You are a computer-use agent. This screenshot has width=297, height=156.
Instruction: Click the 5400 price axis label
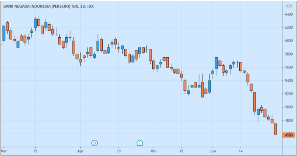pyautogui.click(x=289, y=81)
